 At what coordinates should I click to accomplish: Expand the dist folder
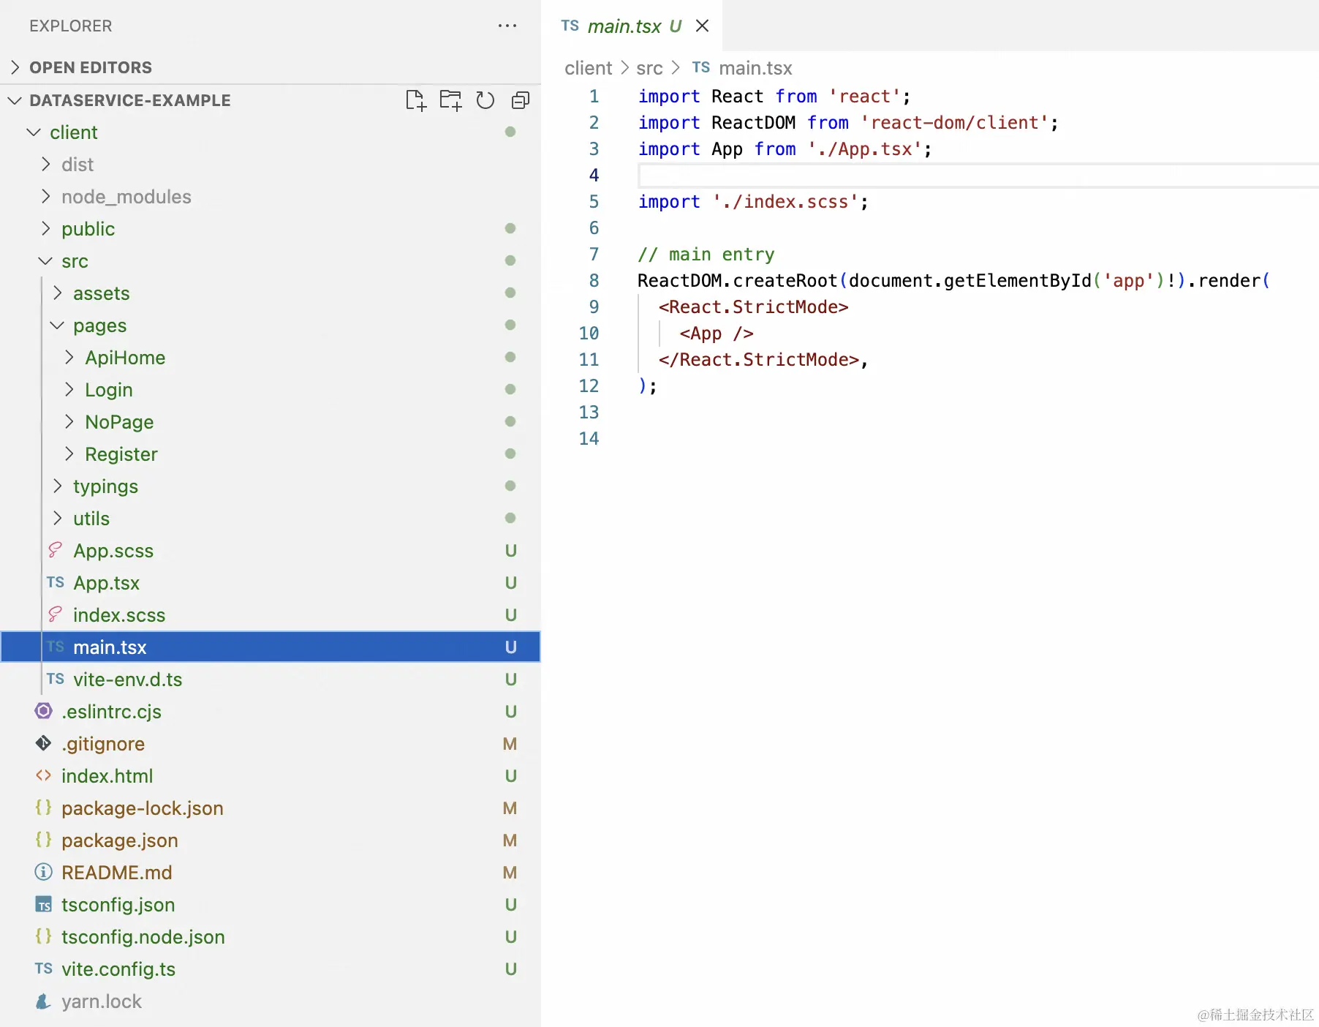(x=45, y=165)
